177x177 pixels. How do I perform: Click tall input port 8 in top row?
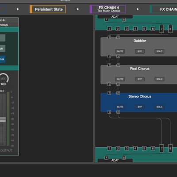[x=170, y=29]
